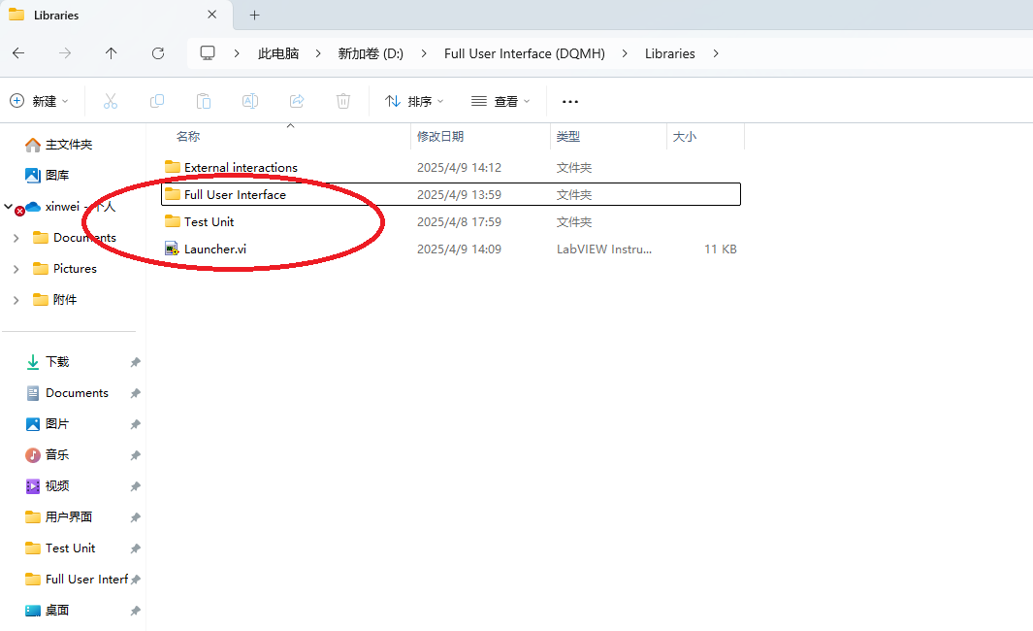Sort by 修改日期 column header
Image resolution: width=1033 pixels, height=631 pixels.
tap(440, 137)
